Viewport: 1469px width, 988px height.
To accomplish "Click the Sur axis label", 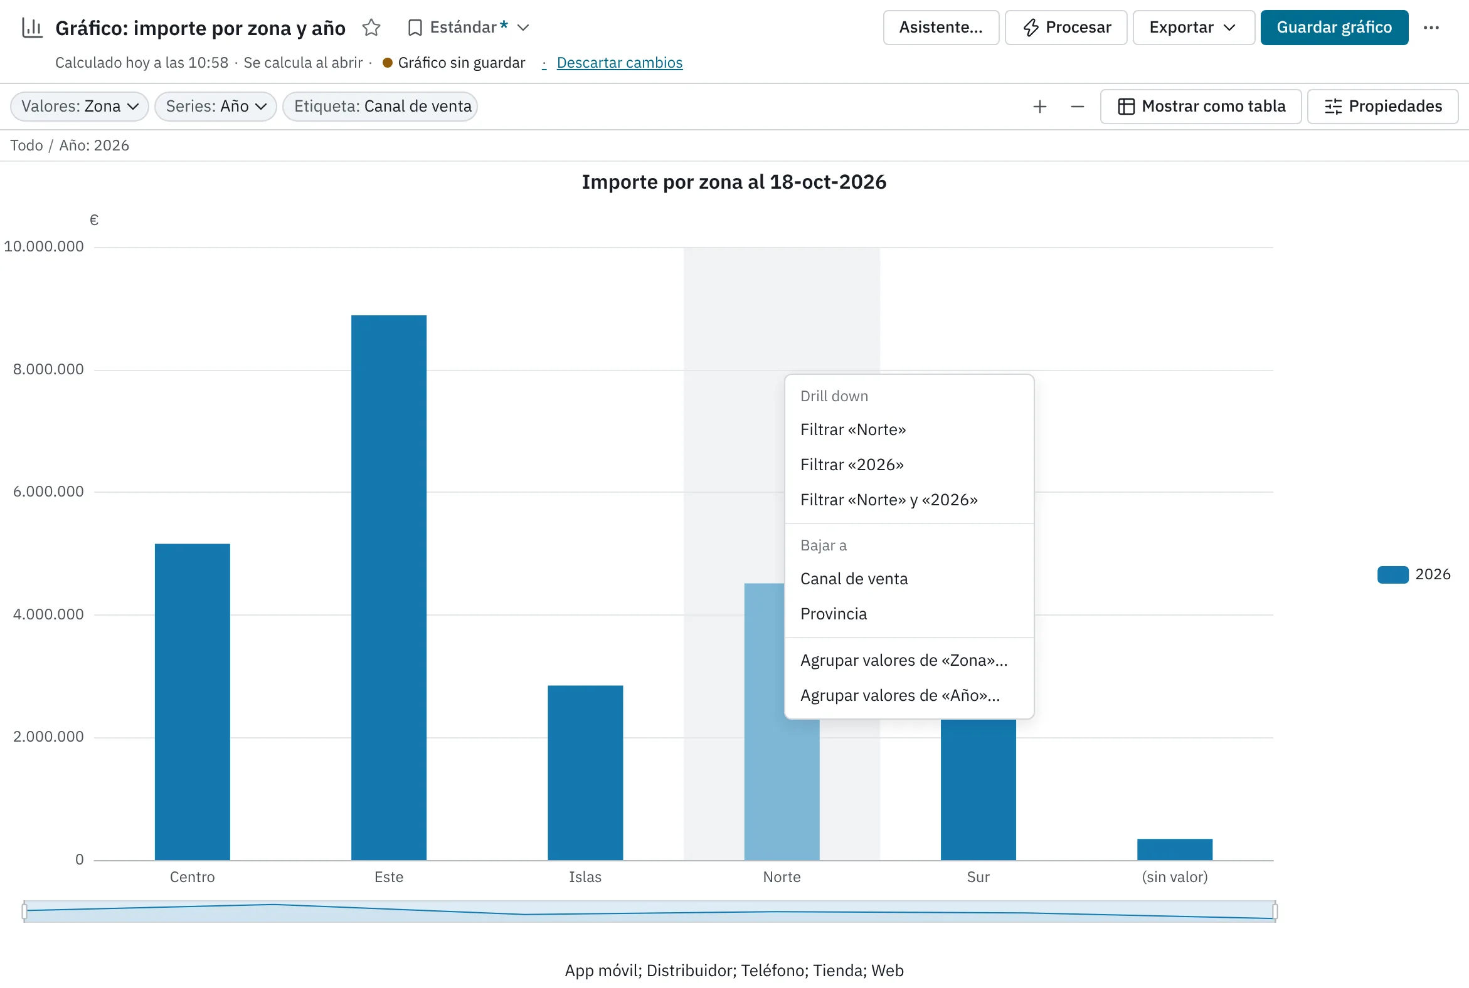I will [978, 877].
